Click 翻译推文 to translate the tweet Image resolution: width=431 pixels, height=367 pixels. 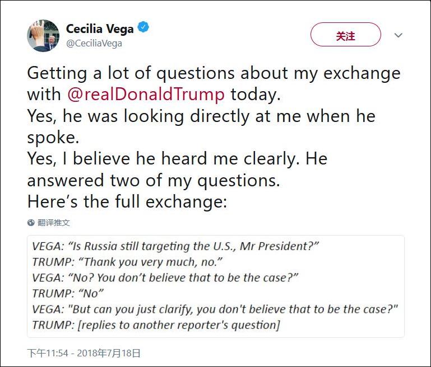coord(54,223)
